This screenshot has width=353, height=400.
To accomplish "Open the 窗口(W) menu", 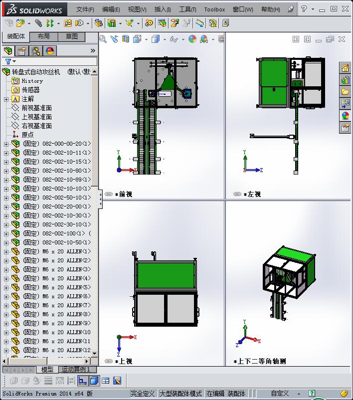I will pos(243,9).
